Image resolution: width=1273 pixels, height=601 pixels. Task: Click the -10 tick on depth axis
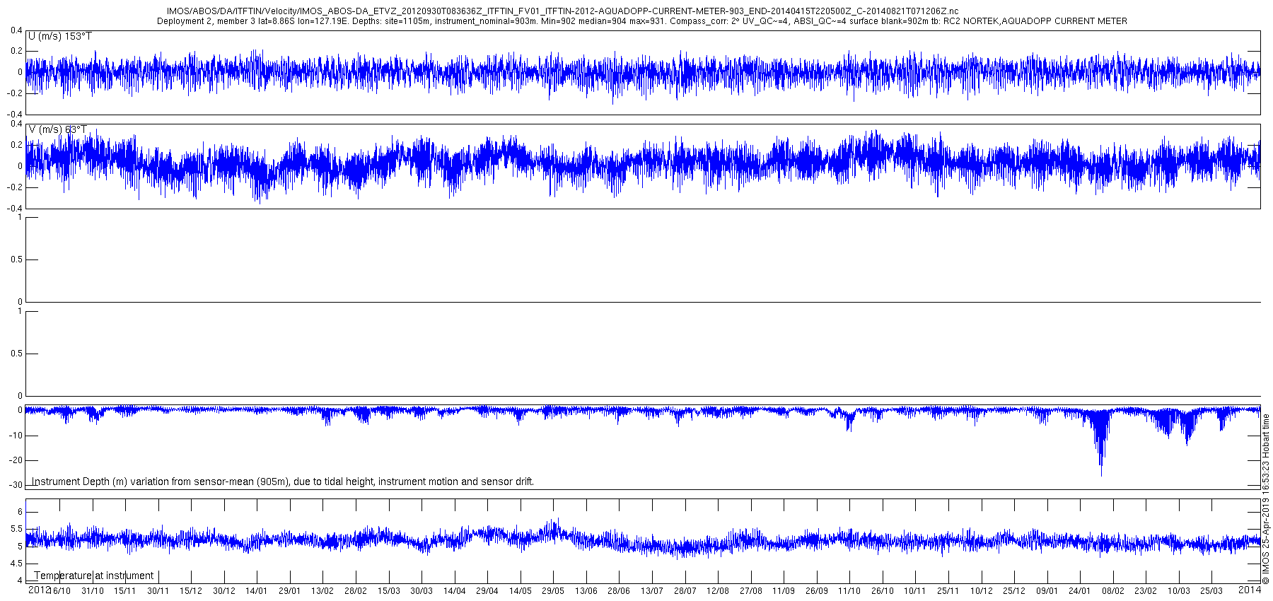(x=16, y=436)
